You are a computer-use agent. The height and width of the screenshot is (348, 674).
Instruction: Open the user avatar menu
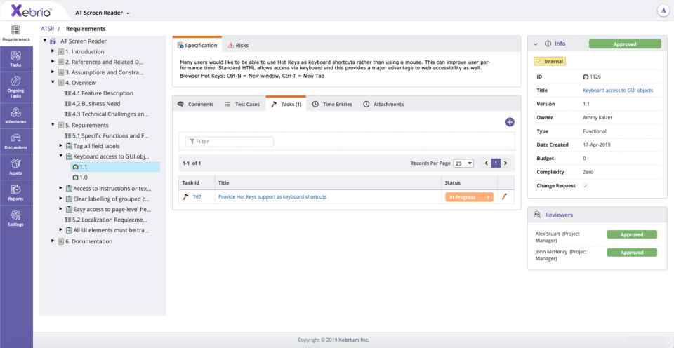tap(663, 11)
